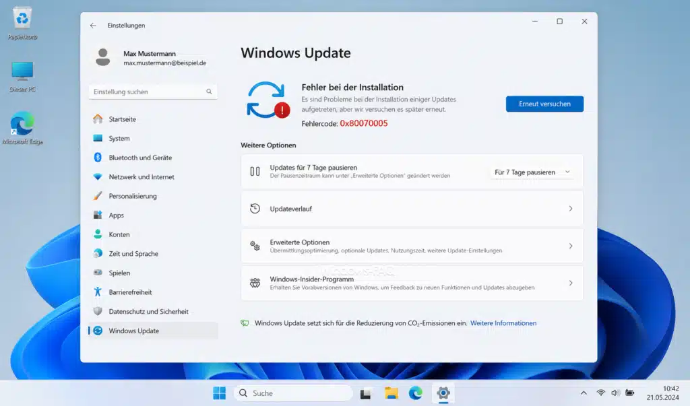Expand Erweiterte Optionen chevron
This screenshot has width=690, height=406.
[570, 246]
